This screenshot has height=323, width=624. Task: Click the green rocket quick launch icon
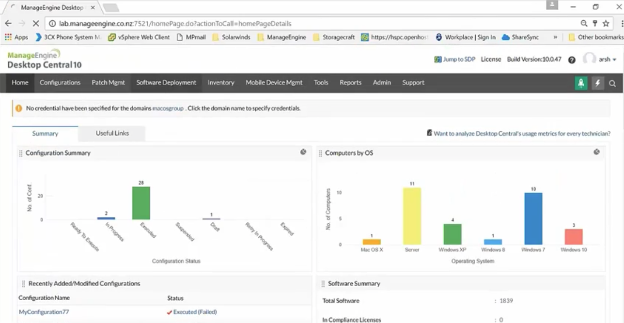click(581, 83)
